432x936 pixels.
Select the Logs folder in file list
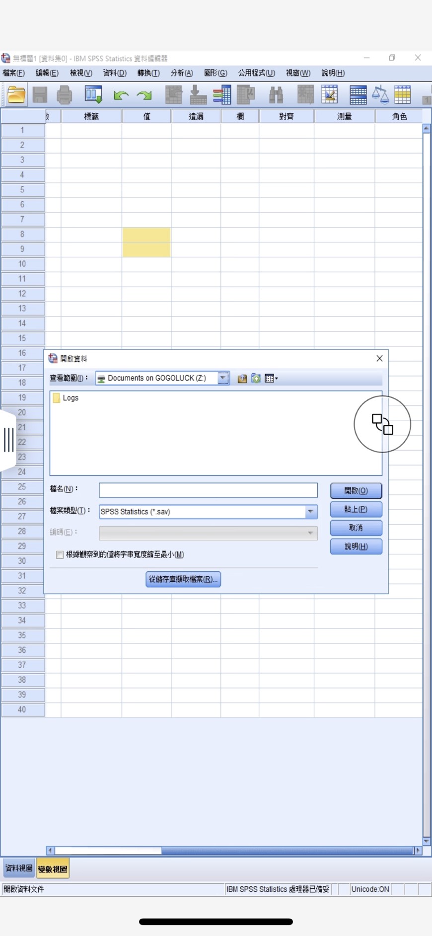point(66,398)
